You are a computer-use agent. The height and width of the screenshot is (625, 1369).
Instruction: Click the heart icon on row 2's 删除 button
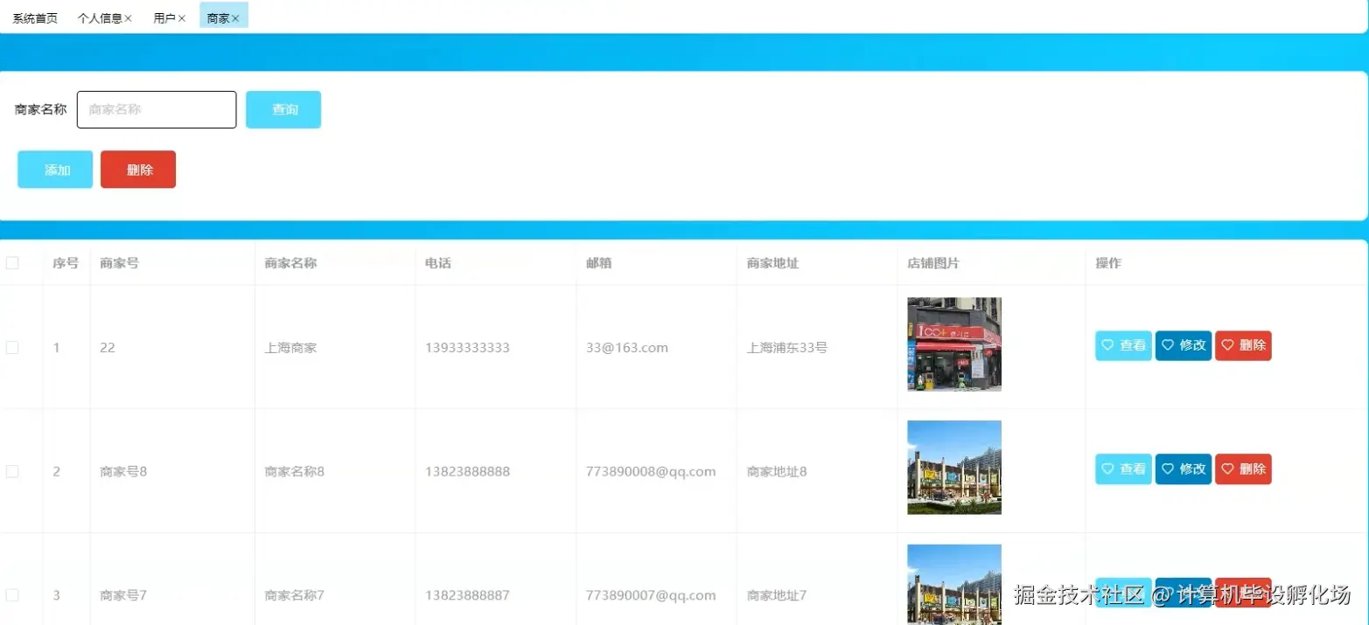(1229, 469)
